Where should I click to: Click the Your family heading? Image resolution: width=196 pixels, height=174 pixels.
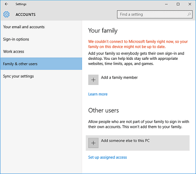tap(103, 31)
